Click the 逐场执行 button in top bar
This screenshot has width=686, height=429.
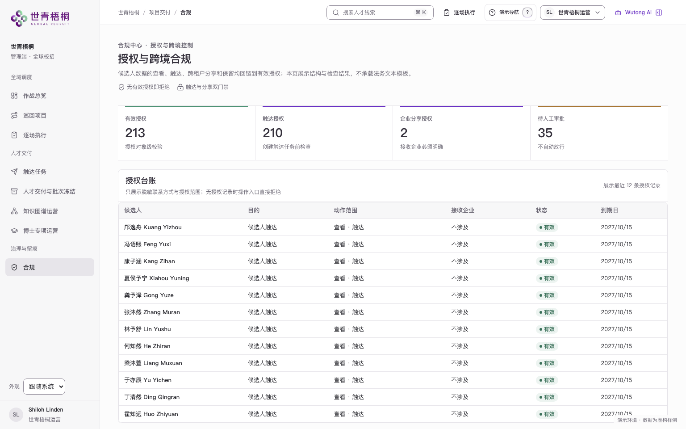click(459, 13)
